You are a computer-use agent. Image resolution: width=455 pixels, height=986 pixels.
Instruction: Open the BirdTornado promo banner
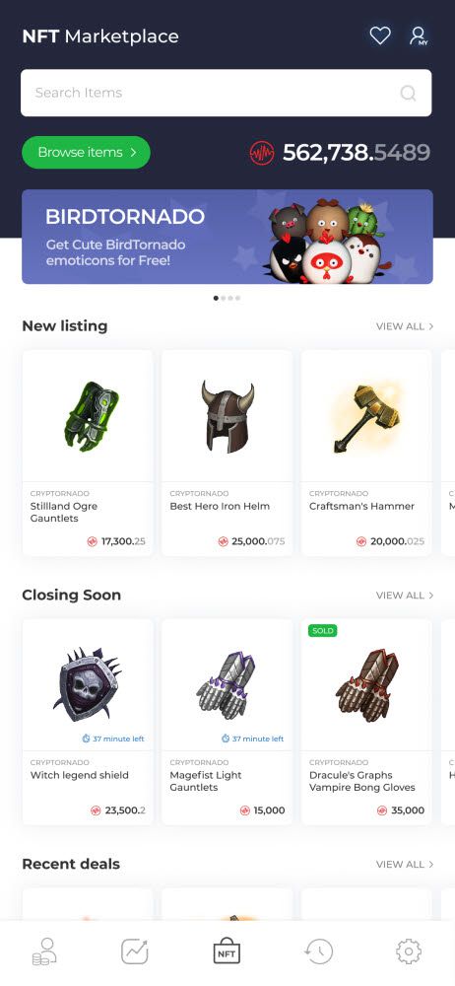click(x=227, y=237)
